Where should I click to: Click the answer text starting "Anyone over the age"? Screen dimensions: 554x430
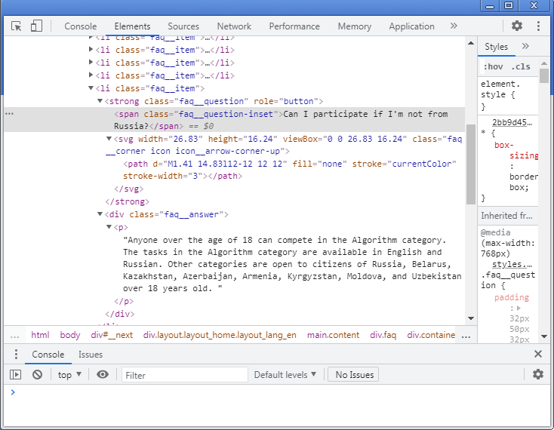tap(292, 264)
